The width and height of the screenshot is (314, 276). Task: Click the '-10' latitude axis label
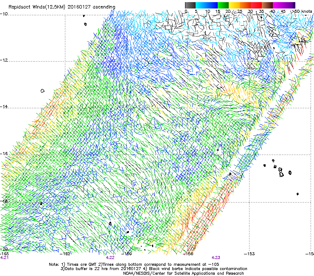[x=4, y=14]
